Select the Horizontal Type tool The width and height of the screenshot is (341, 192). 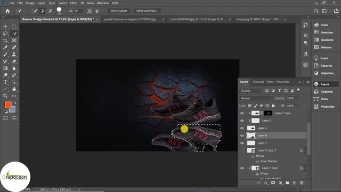click(5, 82)
